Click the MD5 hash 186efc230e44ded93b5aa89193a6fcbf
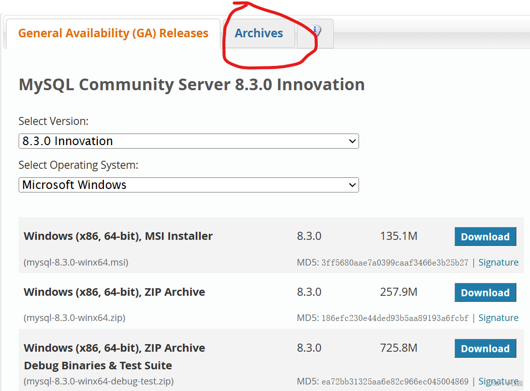530x391 pixels. click(395, 318)
